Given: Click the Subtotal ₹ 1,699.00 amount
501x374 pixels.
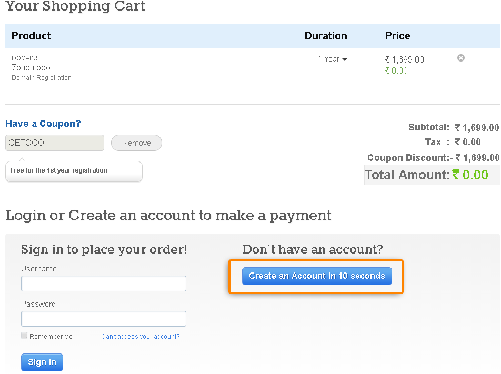Looking at the screenshot, I should pyautogui.click(x=477, y=127).
